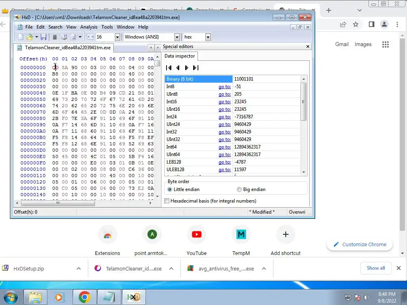Jump to first byte in Data inspector
Viewport: 407px width, 305px height.
pos(169,68)
